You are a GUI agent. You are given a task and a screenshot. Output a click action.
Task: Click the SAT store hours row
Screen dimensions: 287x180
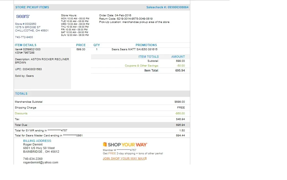pos(75,32)
